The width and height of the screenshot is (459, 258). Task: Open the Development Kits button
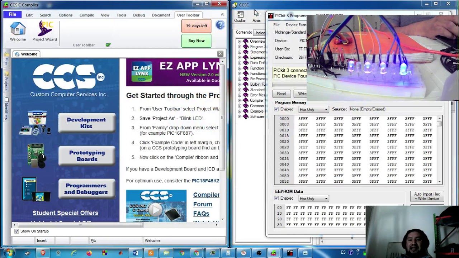click(87, 123)
